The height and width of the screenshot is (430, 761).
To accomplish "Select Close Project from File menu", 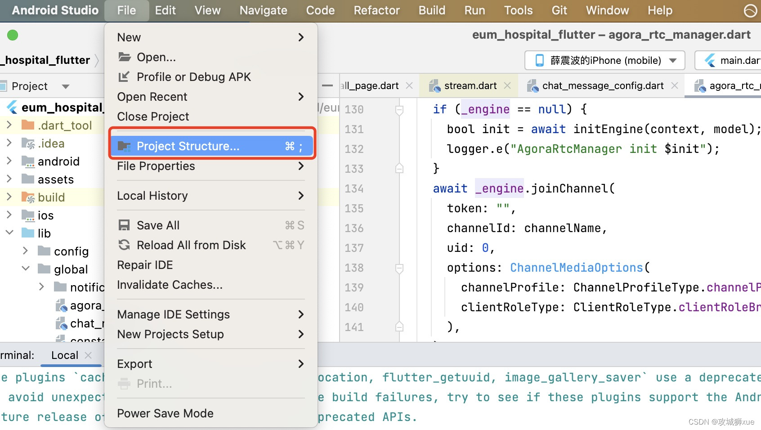I will coord(153,116).
